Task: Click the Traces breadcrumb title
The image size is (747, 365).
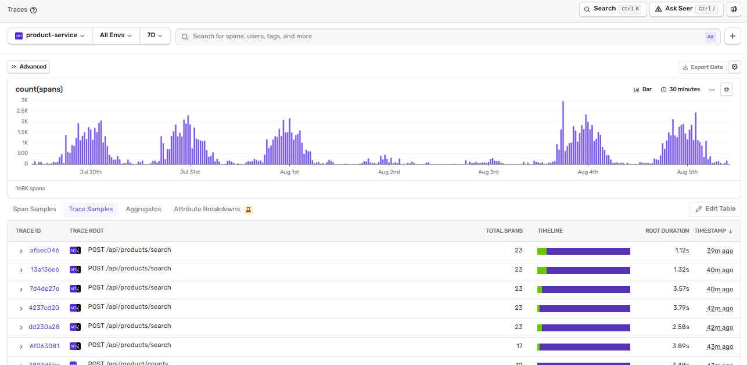Action: click(17, 9)
